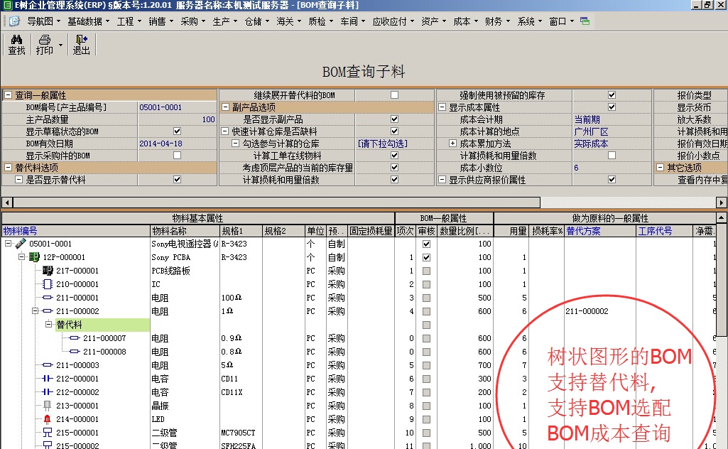Image resolution: width=728 pixels, height=449 pixels.
Task: Click the capacitor icon beside 212-000001
Action: click(48, 379)
